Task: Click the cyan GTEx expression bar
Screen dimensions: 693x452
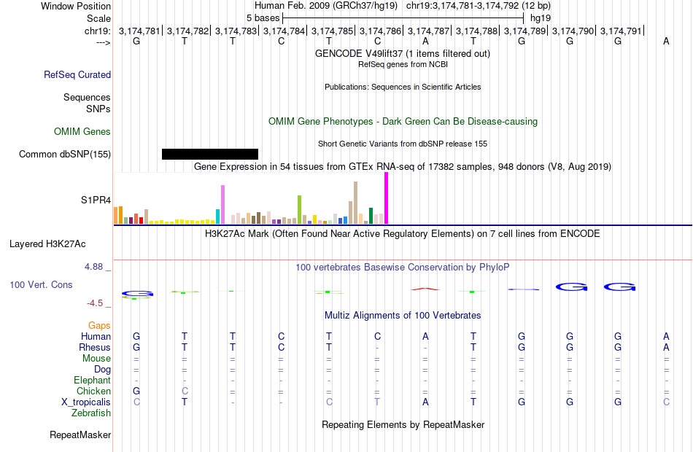Action: 217,217
